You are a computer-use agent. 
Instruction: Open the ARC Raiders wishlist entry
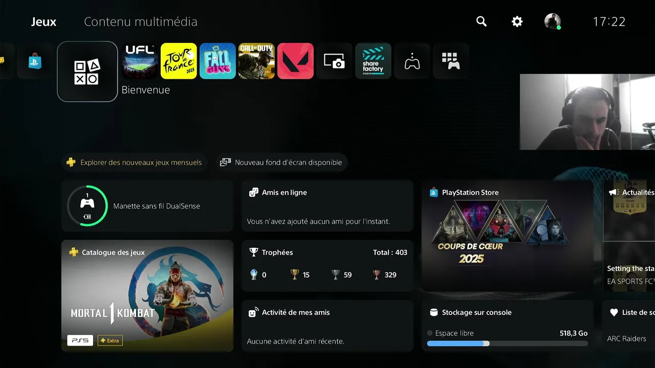coord(627,338)
